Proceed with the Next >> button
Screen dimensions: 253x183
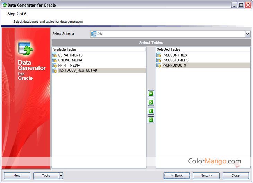pyautogui.click(x=206, y=176)
